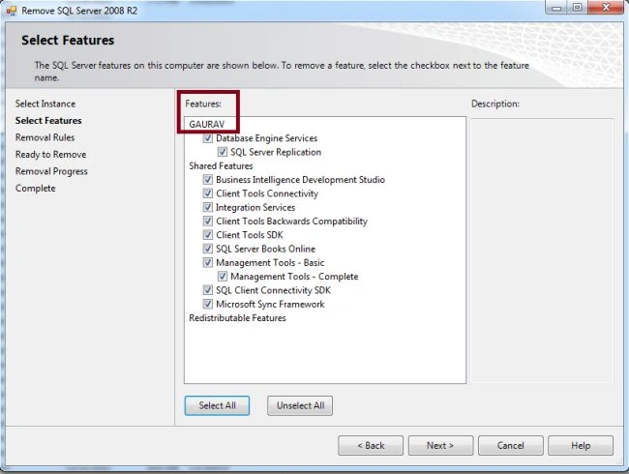Select the Select Features step
This screenshot has width=629, height=474.
(x=48, y=121)
